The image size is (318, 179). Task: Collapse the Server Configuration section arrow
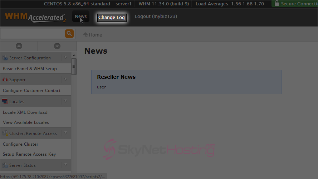coord(66,57)
